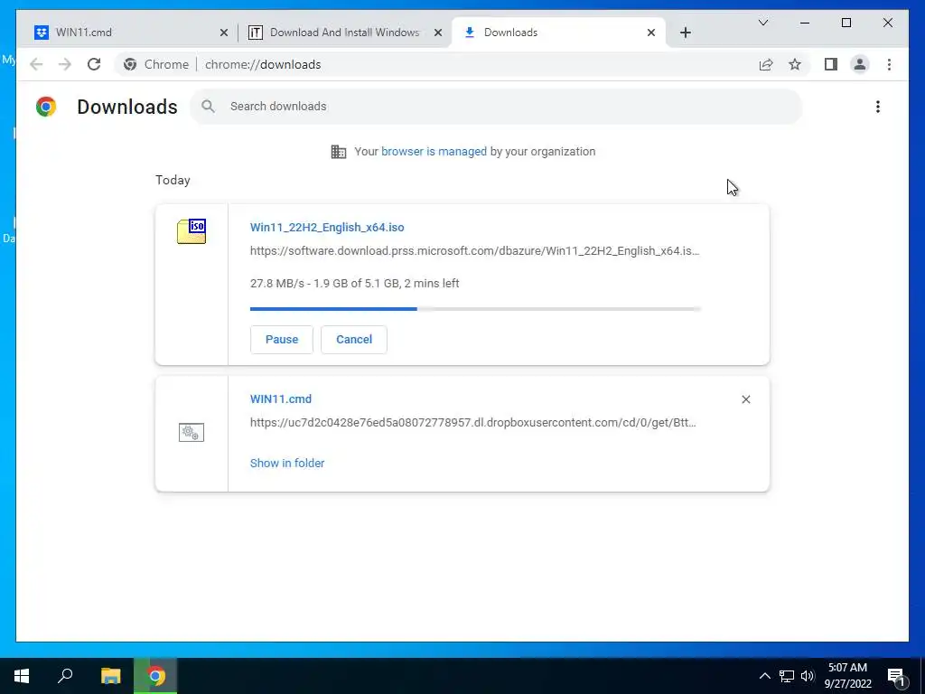Click the Chrome site info icon in address bar
The width and height of the screenshot is (925, 694).
tap(130, 64)
